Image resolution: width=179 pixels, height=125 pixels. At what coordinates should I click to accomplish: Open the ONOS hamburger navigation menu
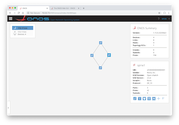11,18
